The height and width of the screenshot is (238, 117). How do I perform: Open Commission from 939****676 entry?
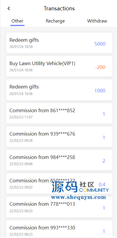coord(59,136)
